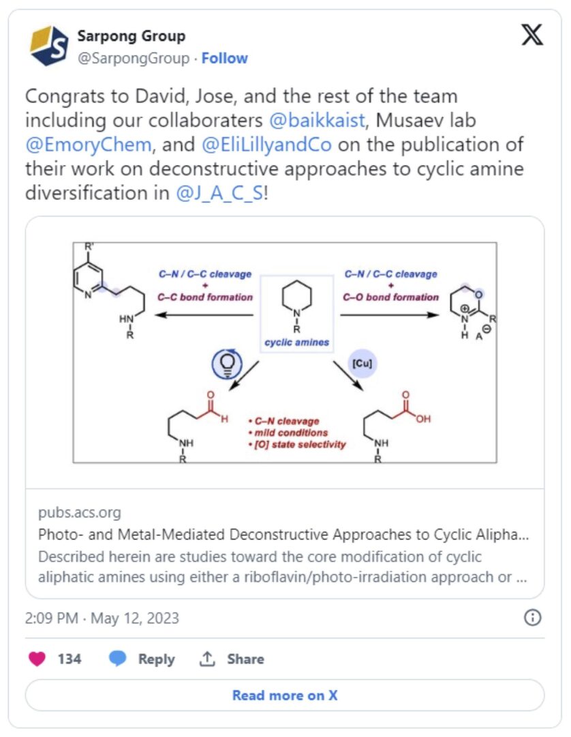Follow the Sarpong Group account
Viewport: 571px width, 737px height.
(x=224, y=58)
